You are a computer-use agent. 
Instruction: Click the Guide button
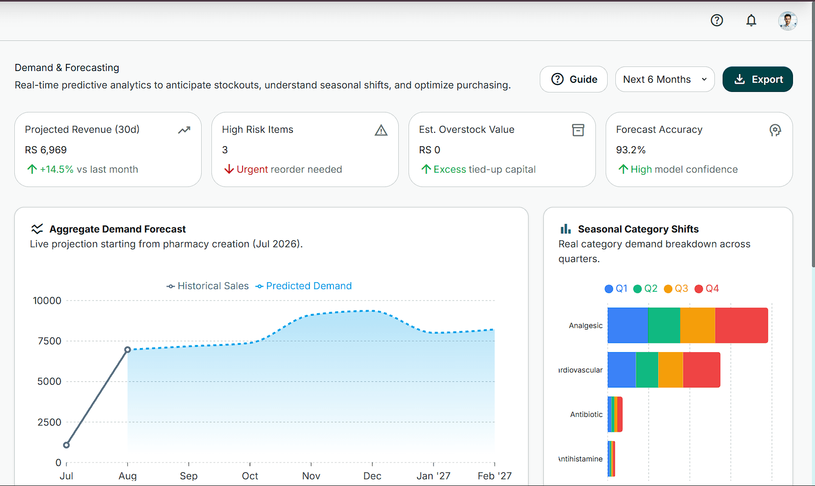point(573,79)
